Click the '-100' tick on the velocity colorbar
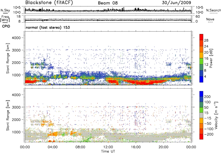Screen dimensions: 221x153 209,129
